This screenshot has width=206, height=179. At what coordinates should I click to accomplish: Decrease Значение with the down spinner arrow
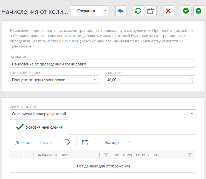click(x=192, y=81)
